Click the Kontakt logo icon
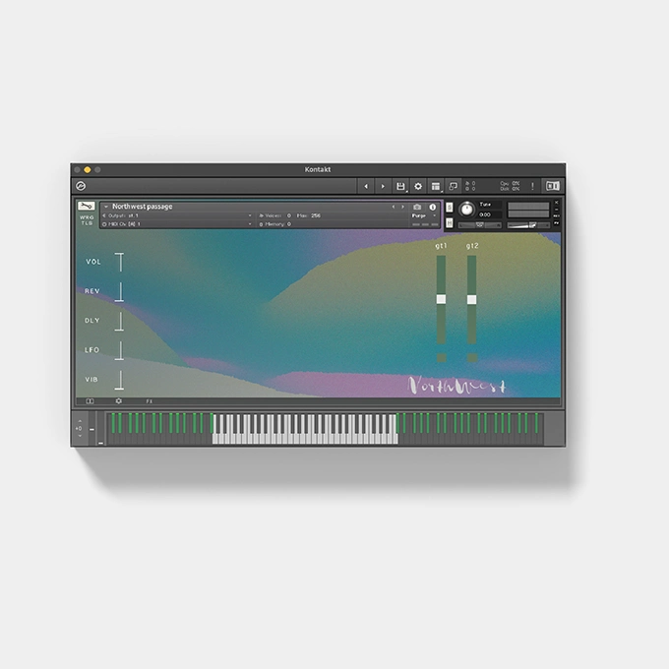The width and height of the screenshot is (669, 669). [81, 185]
